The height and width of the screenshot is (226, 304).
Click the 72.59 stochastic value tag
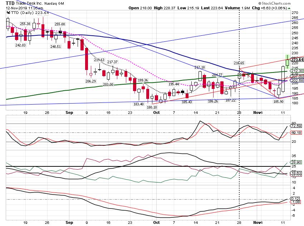(x=296, y=126)
